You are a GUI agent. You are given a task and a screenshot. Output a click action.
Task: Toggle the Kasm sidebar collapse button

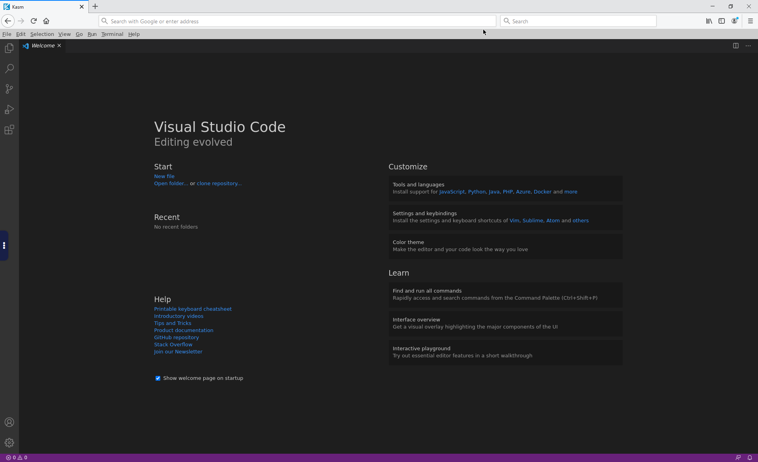pos(4,245)
